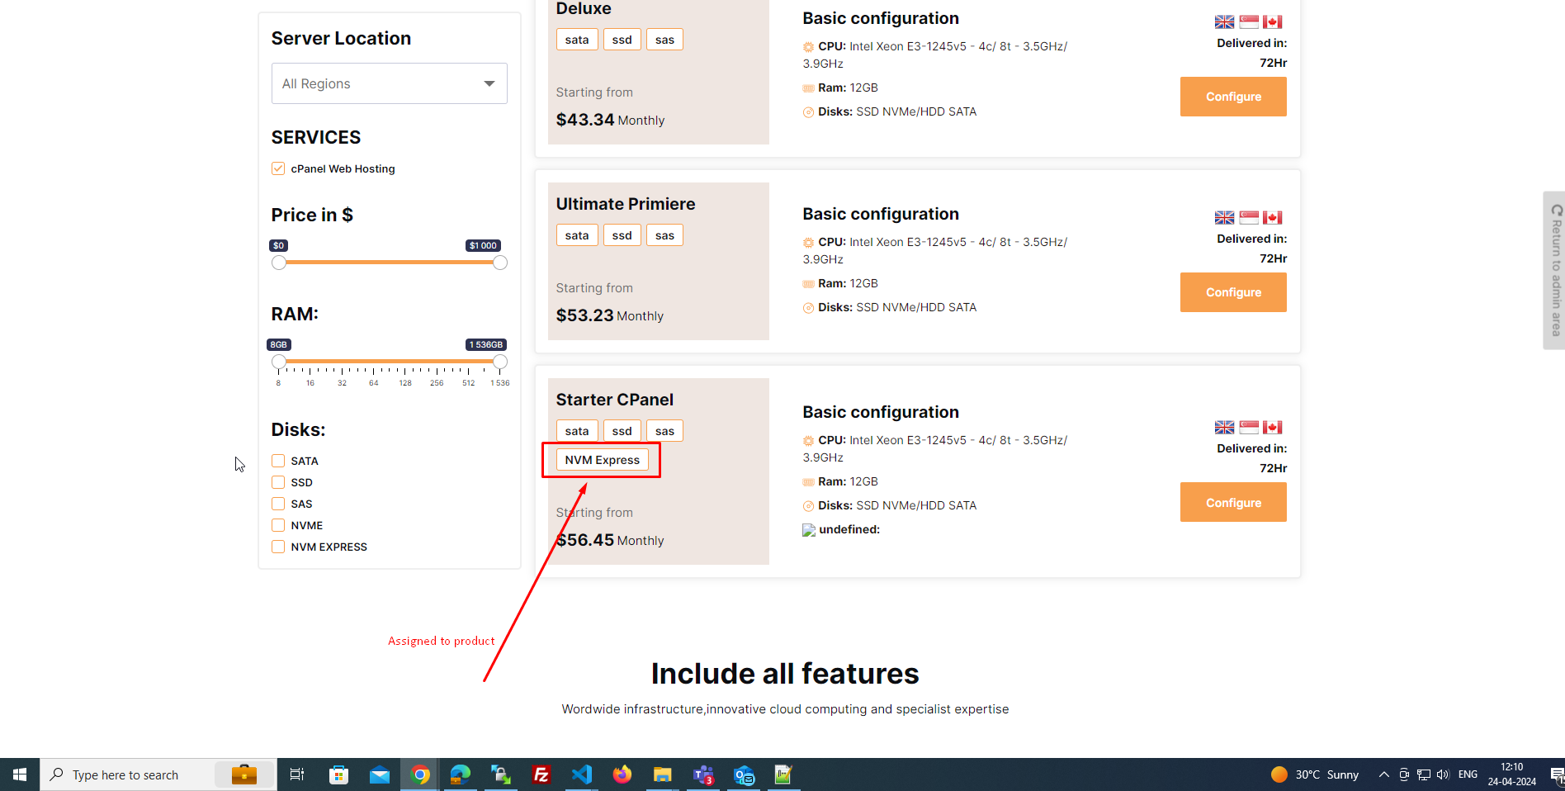Expand hidden system tray icons
Image resolution: width=1565 pixels, height=791 pixels.
pyautogui.click(x=1383, y=774)
